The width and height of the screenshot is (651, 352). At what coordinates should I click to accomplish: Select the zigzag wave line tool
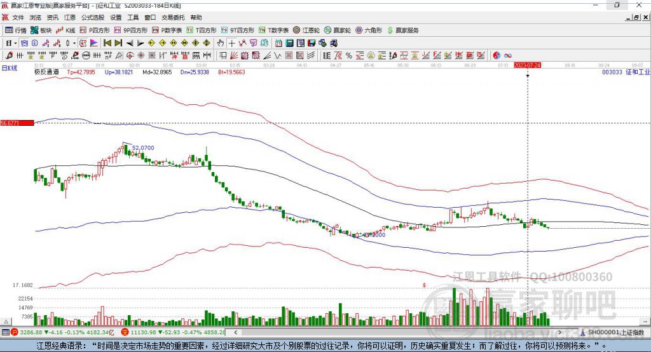278,56
